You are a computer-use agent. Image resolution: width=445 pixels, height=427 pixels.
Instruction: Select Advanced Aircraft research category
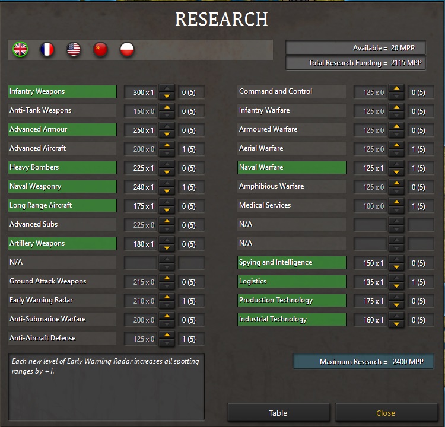62,149
